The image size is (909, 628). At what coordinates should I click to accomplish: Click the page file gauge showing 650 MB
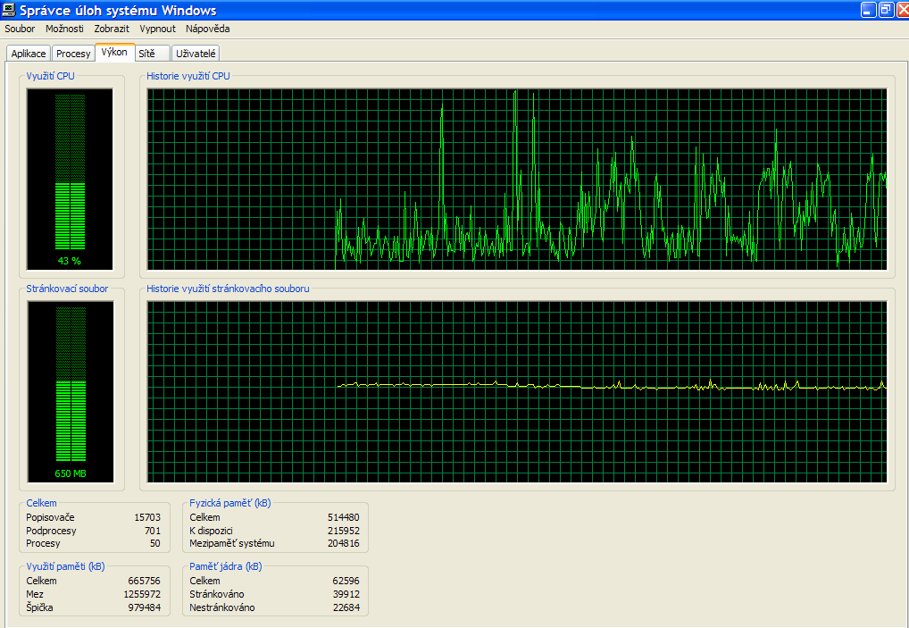click(71, 391)
